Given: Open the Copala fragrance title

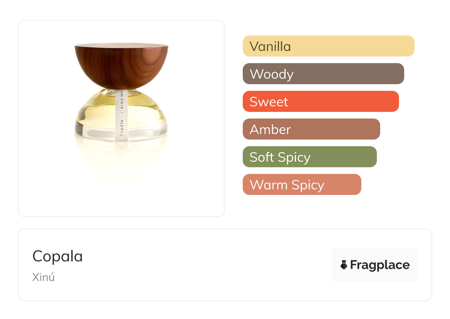Looking at the screenshot, I should pyautogui.click(x=58, y=256).
